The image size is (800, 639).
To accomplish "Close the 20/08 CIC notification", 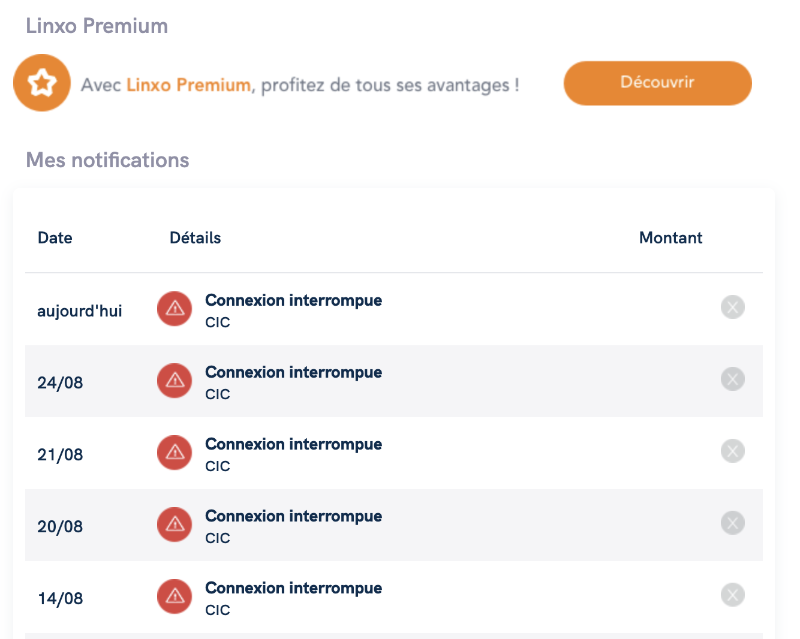I will pyautogui.click(x=732, y=523).
